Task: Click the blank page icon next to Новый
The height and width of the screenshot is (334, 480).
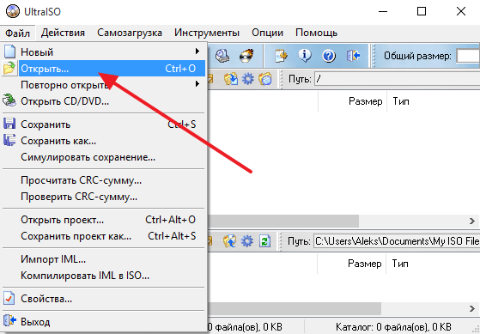Action: point(9,52)
